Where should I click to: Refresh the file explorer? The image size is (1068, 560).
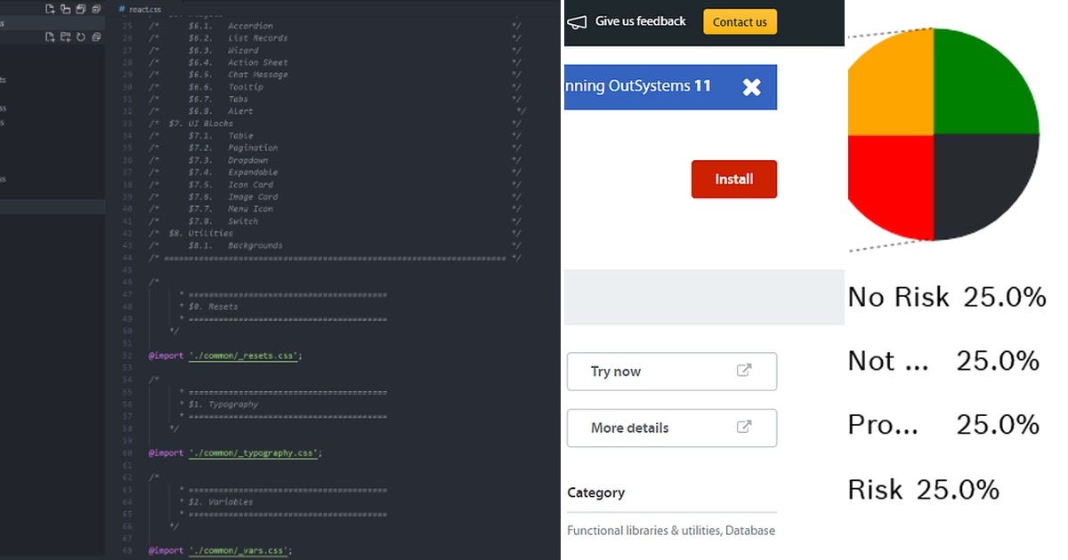tap(81, 37)
